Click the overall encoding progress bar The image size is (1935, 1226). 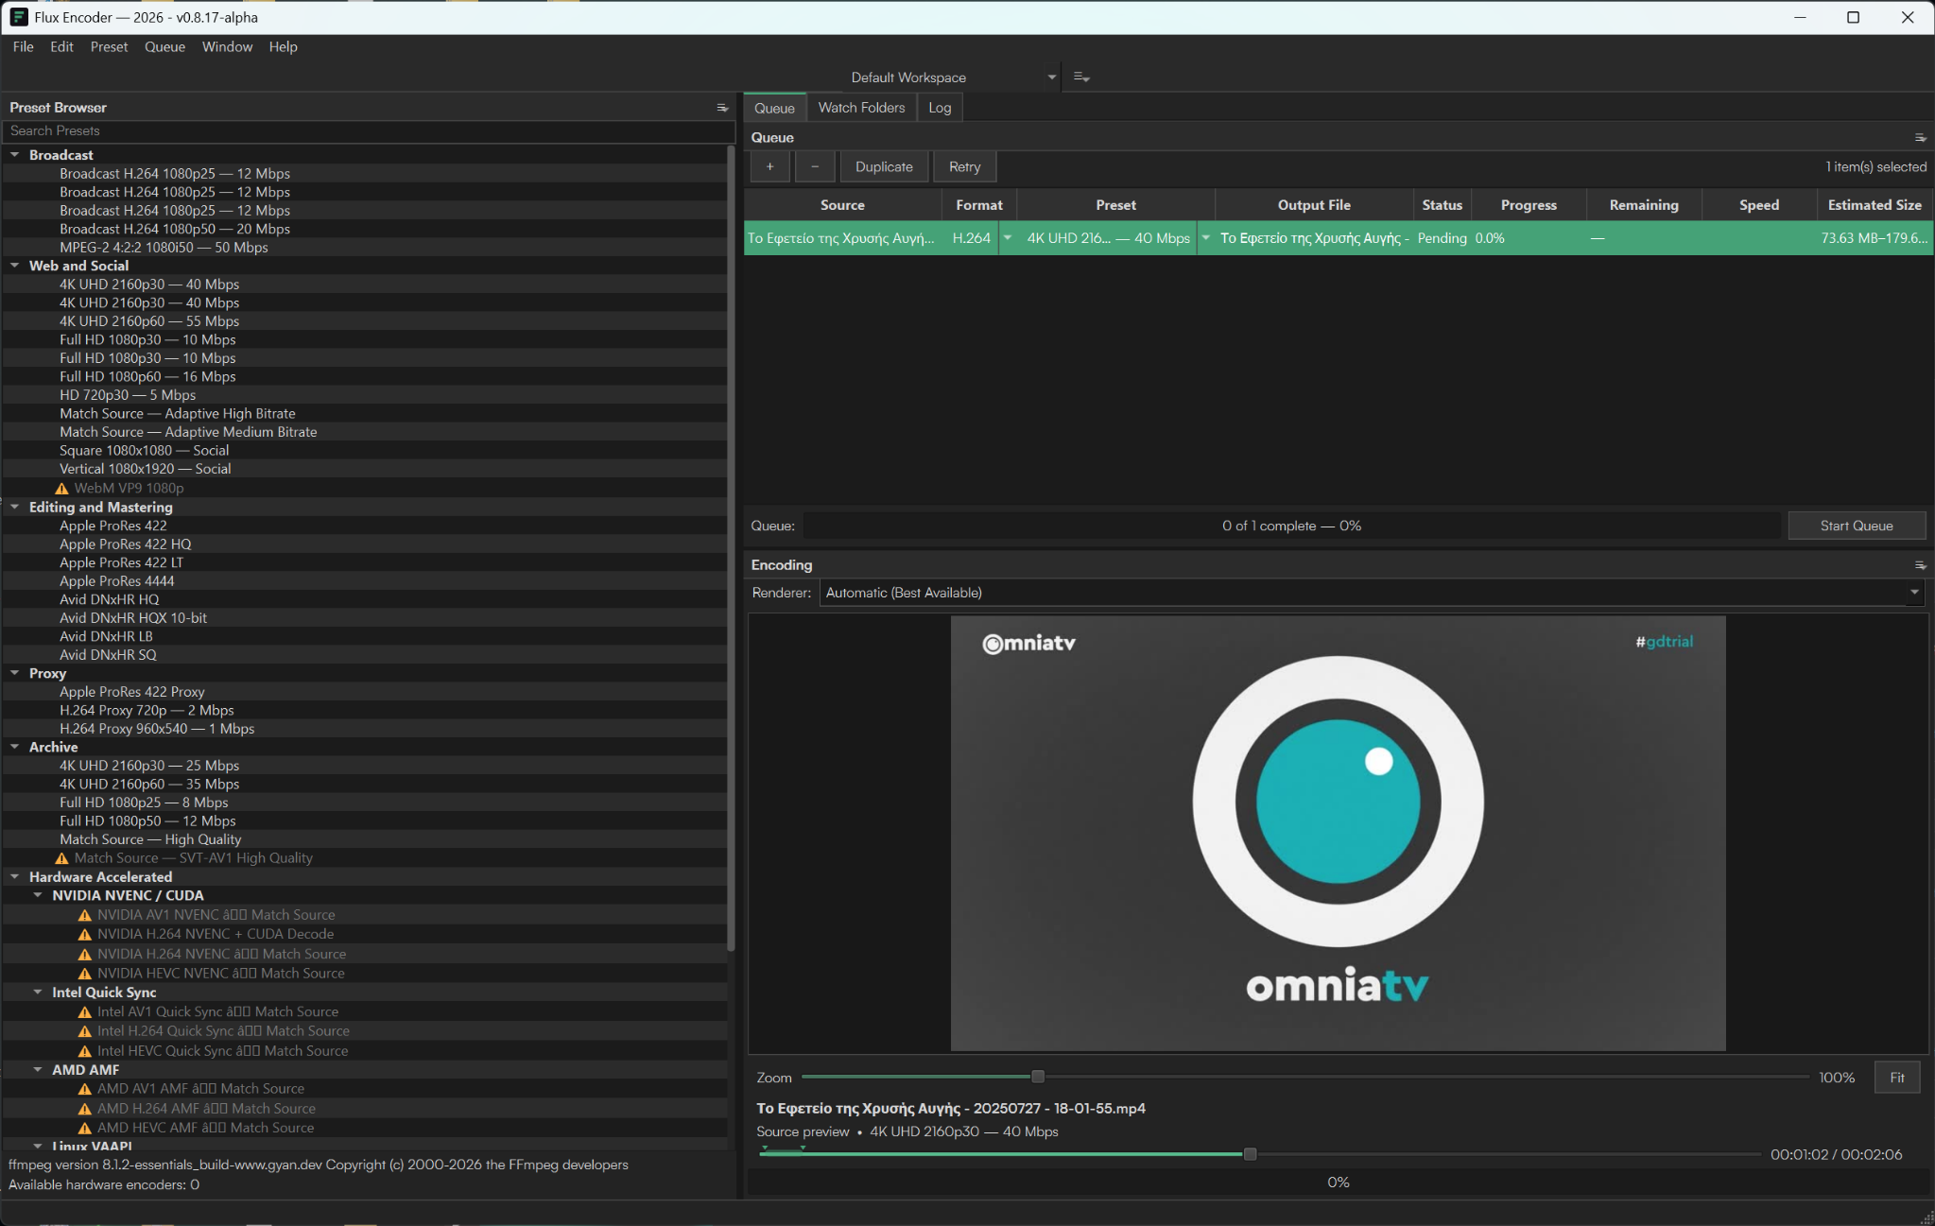pyautogui.click(x=1338, y=1183)
